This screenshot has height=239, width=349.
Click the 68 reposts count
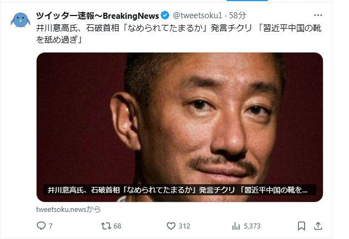click(117, 226)
